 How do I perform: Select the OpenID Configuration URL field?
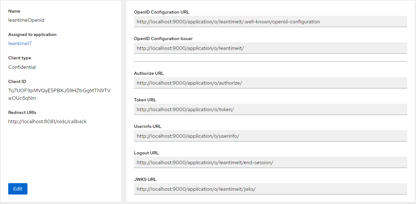(x=270, y=21)
